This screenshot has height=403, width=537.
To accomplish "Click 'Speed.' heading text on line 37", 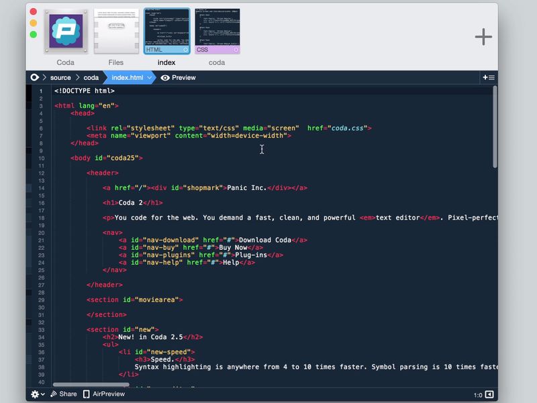I will point(162,359).
